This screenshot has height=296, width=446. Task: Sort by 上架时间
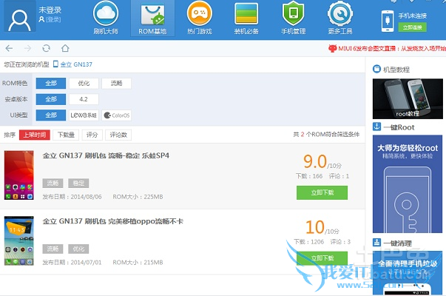[35, 135]
